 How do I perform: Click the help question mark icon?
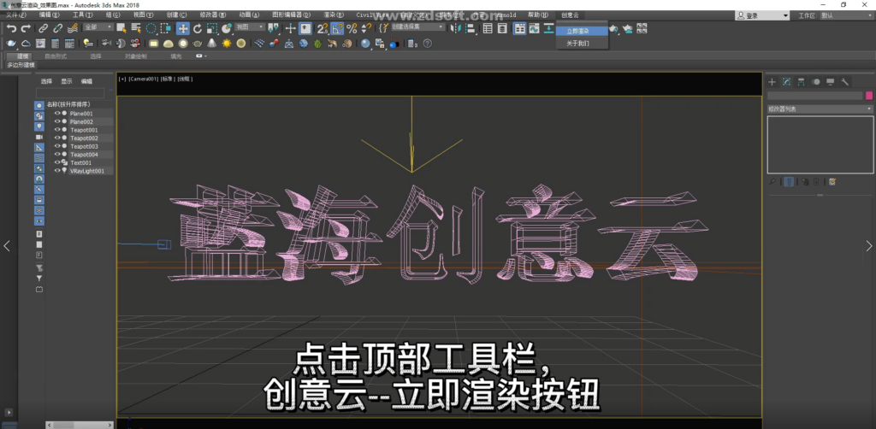coord(428,43)
